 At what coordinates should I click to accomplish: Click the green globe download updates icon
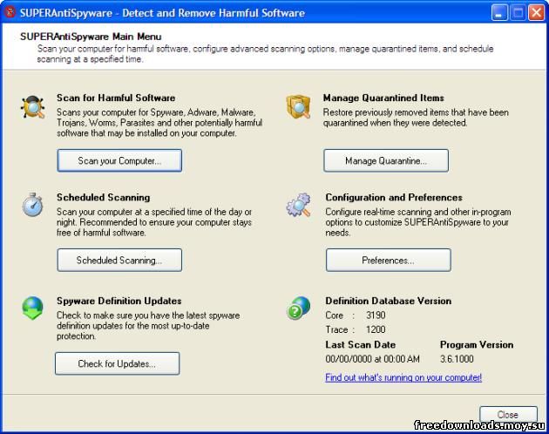pyautogui.click(x=33, y=309)
